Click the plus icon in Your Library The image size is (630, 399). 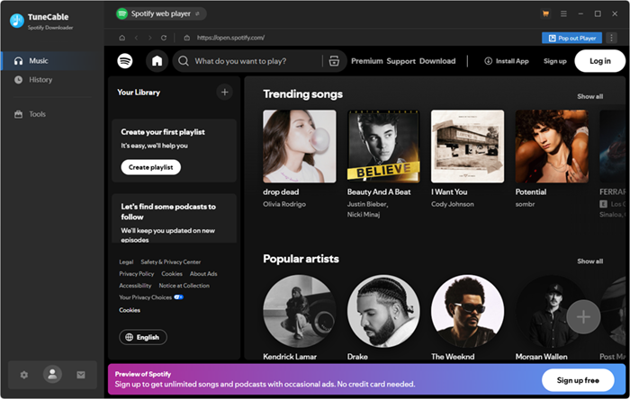coord(224,92)
